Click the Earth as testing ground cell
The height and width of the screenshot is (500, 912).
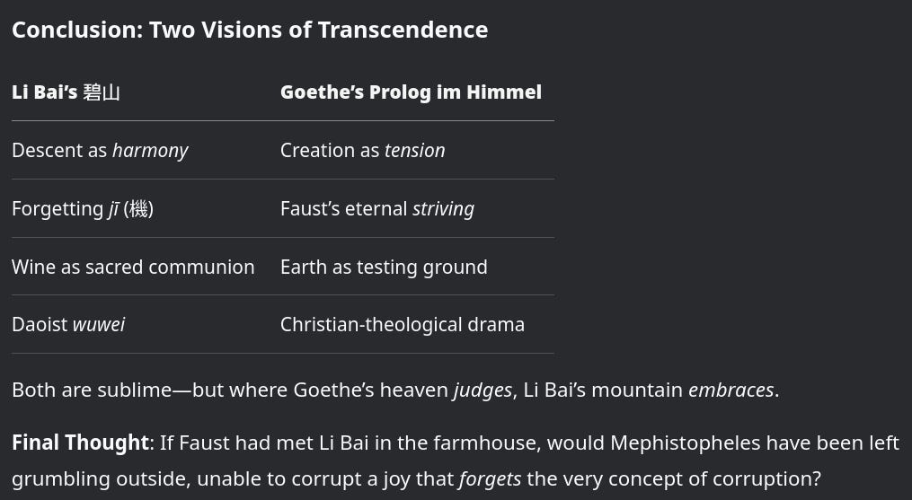pos(384,267)
